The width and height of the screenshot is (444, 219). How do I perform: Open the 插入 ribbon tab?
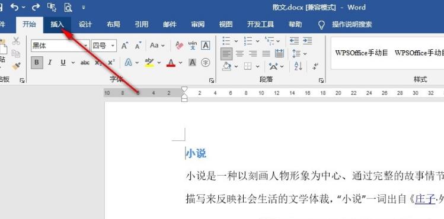[x=57, y=24]
